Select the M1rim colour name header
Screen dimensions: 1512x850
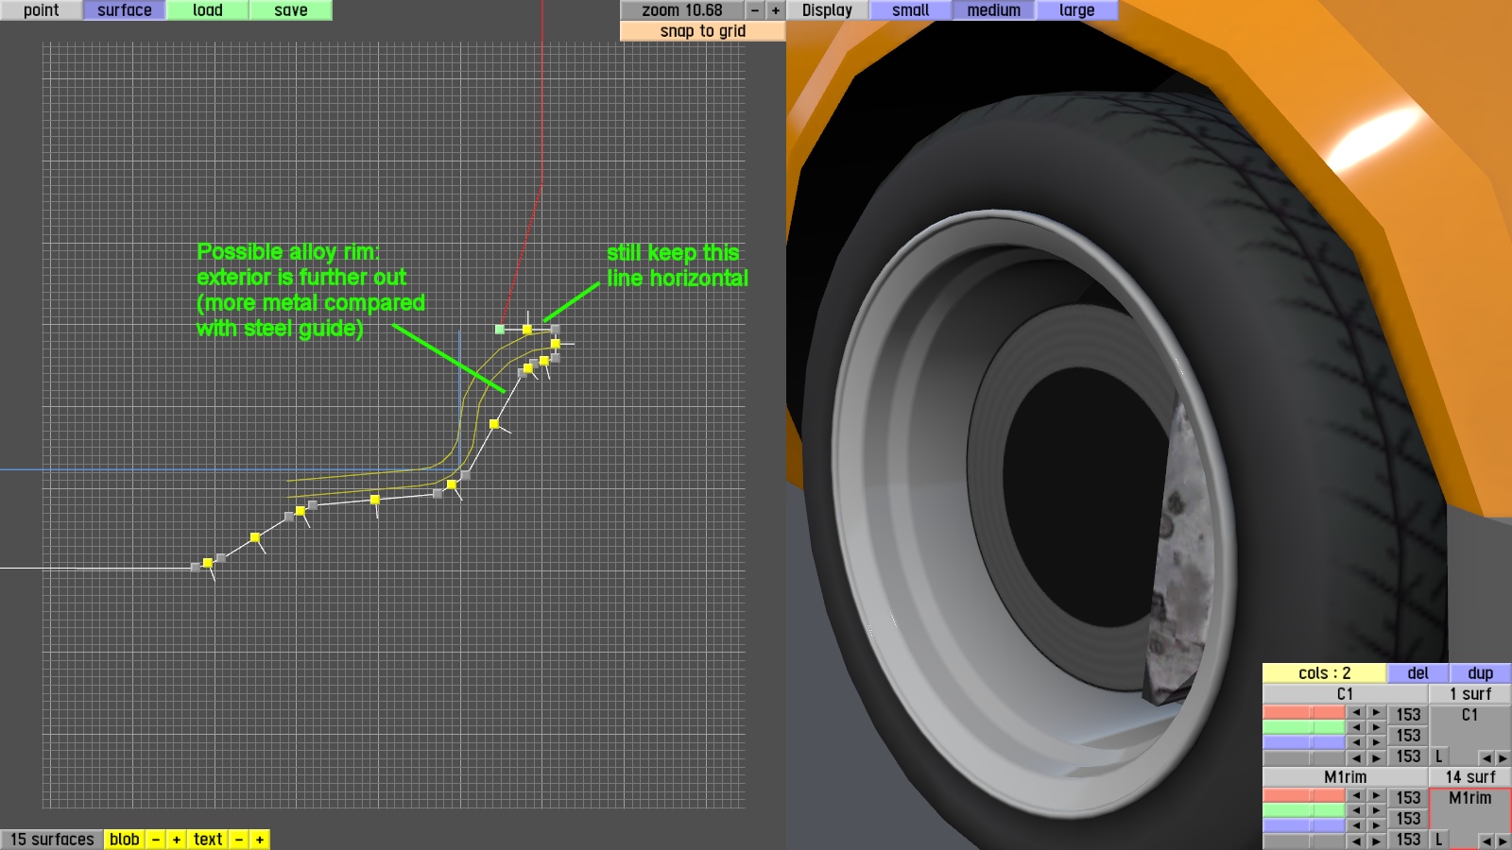pos(1345,777)
